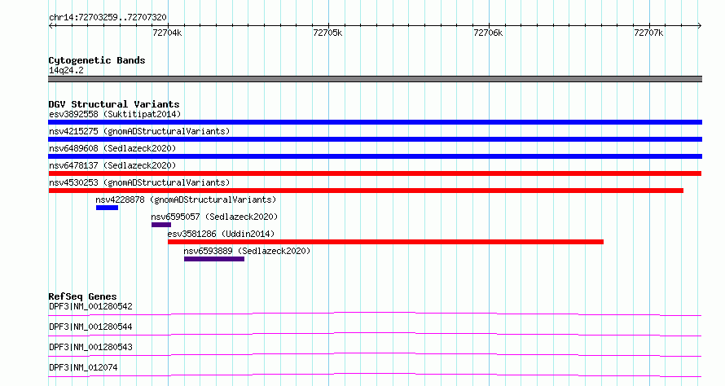Viewport: 725px width, 386px height.
Task: Open variant label nsv6593889 (Sedlazeck2020)
Action: (x=247, y=251)
